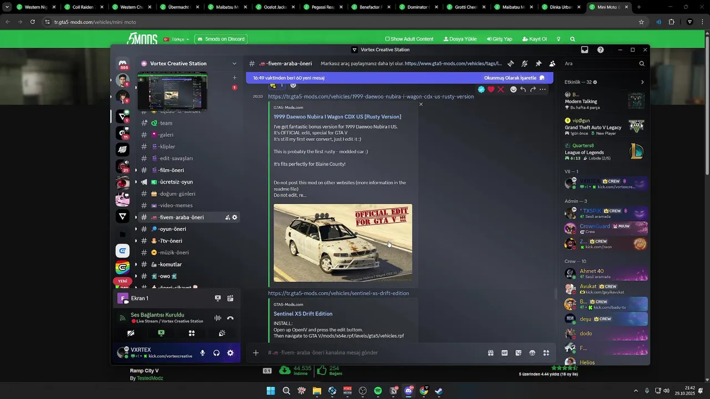Open League of Legends activity card

tap(605, 152)
